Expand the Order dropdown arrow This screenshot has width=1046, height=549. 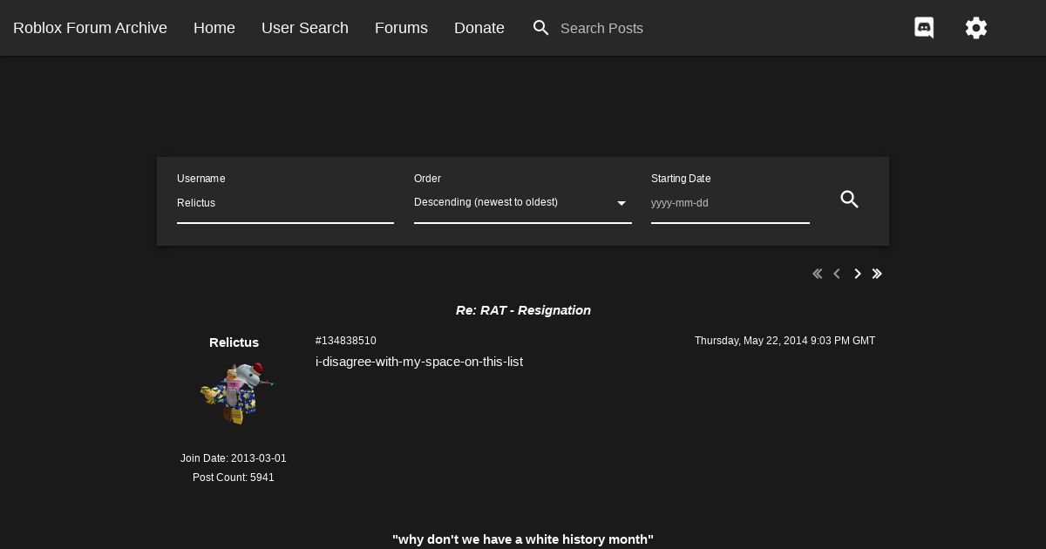pyautogui.click(x=621, y=203)
